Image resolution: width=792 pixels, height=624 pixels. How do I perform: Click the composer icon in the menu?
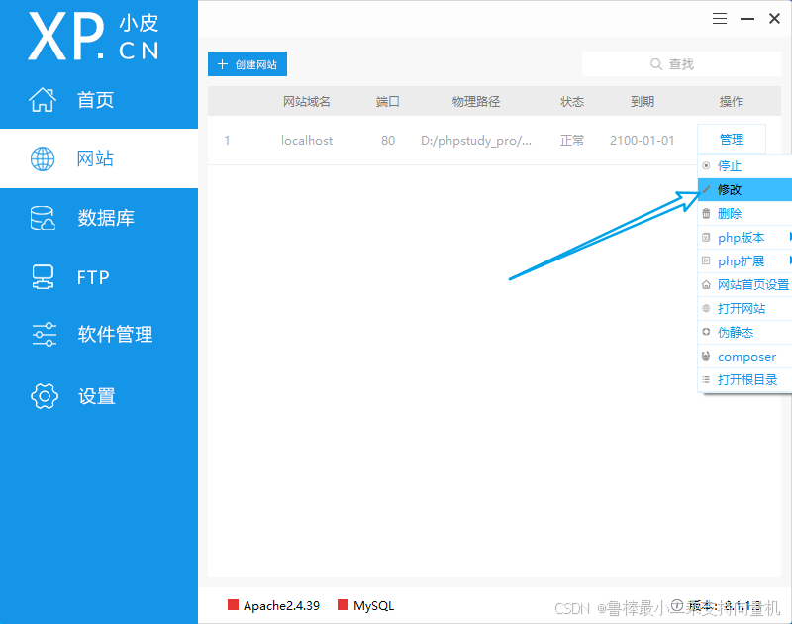(x=706, y=356)
